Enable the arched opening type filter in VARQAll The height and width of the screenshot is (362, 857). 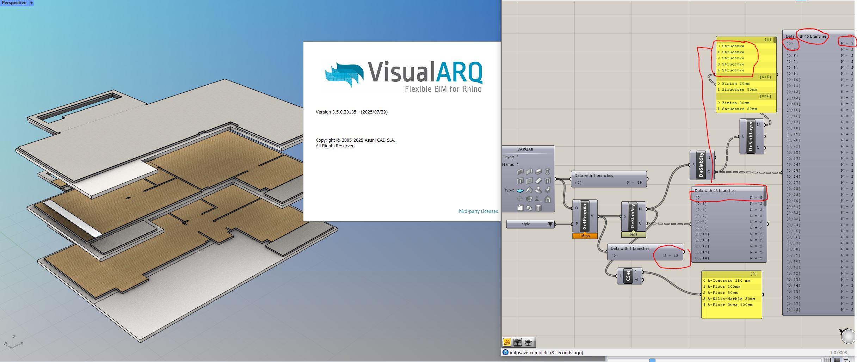pos(548,199)
